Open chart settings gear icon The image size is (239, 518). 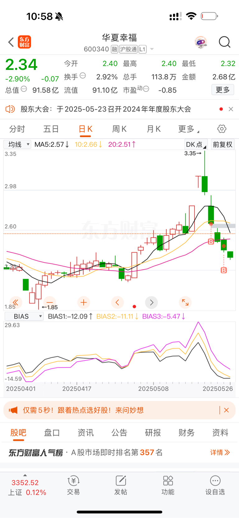pyautogui.click(x=222, y=129)
